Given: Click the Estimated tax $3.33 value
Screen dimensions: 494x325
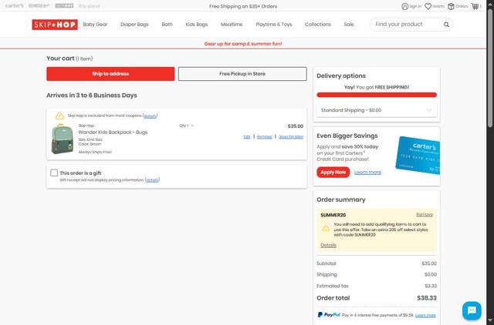Looking at the screenshot, I should pyautogui.click(x=431, y=286).
